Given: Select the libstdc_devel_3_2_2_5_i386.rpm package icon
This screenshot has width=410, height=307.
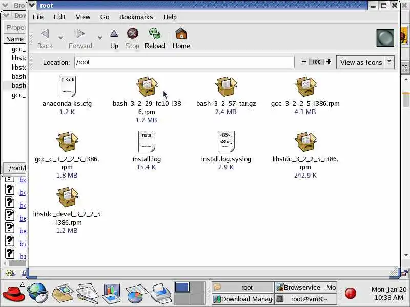Looking at the screenshot, I should pyautogui.click(x=67, y=197).
